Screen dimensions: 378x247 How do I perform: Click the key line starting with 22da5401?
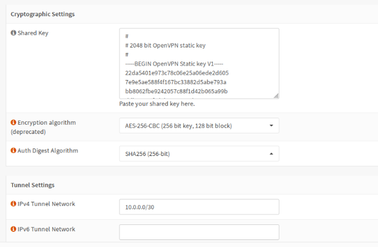177,73
